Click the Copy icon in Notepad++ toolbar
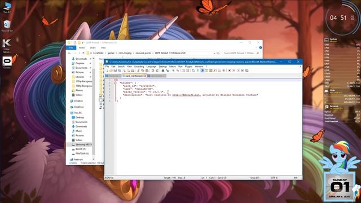The height and width of the screenshot is (203, 361). 143,70
